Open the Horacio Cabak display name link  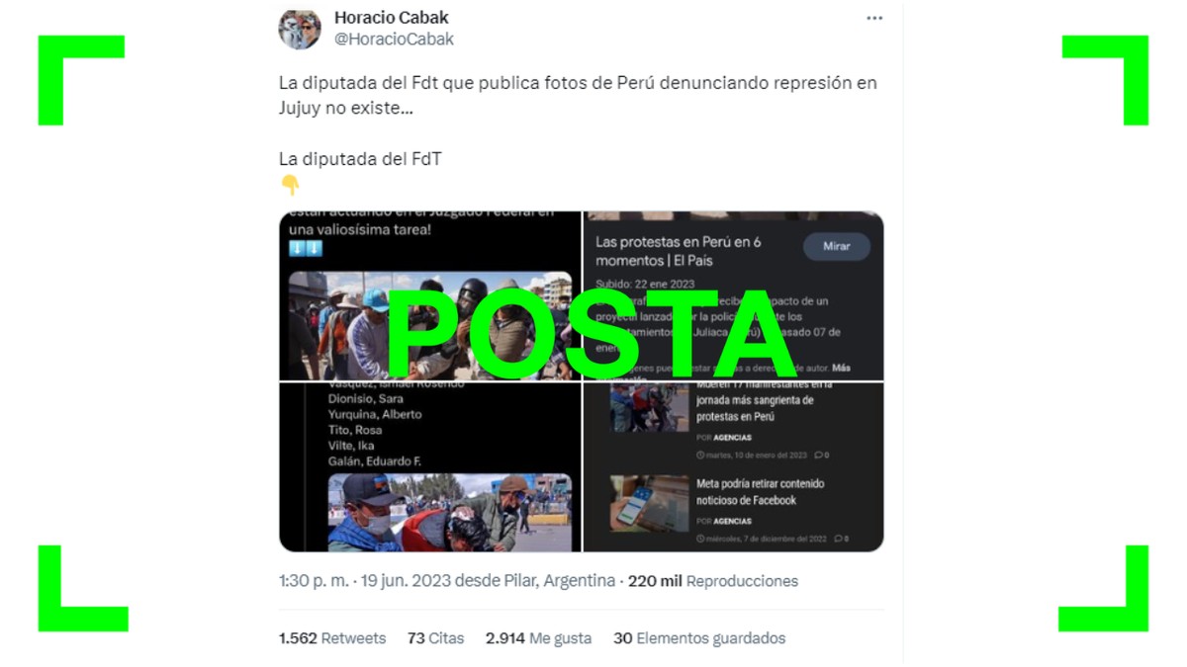click(392, 18)
